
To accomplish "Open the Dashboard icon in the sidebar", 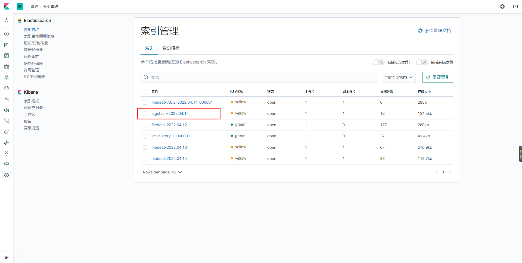I will 7,56.
